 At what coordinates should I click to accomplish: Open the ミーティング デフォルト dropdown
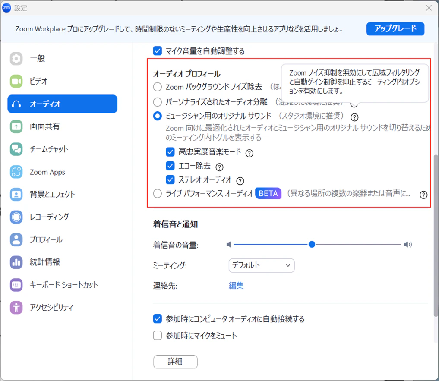pyautogui.click(x=262, y=265)
